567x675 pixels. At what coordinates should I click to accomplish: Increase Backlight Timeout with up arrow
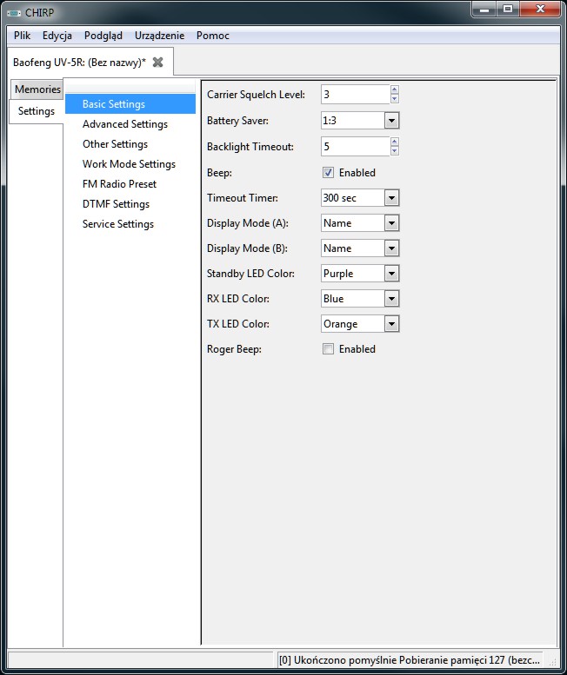click(394, 142)
